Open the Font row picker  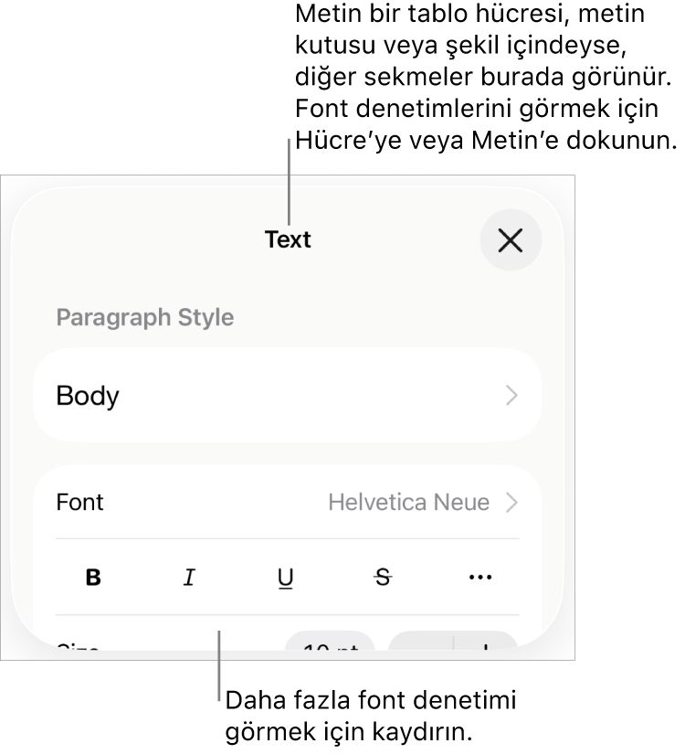pyautogui.click(x=288, y=502)
